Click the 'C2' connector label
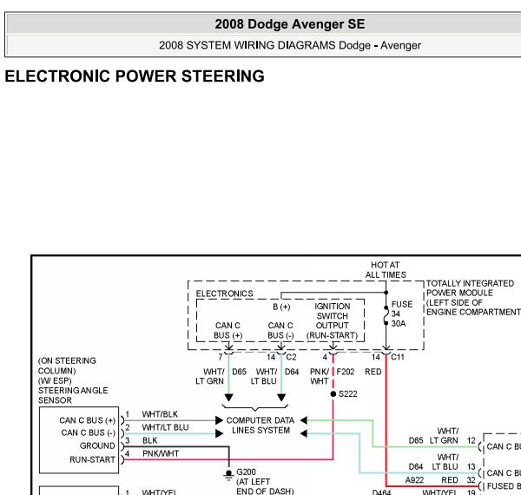The width and height of the screenshot is (521, 495). tap(291, 357)
